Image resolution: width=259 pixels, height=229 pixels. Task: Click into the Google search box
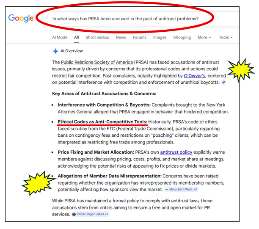point(127,19)
